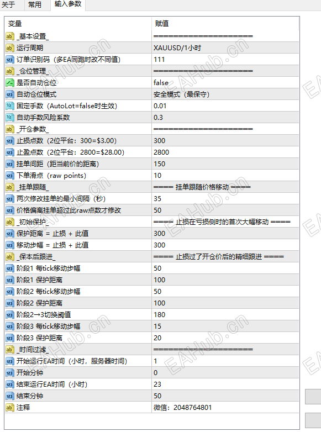Viewport: 321px width, 432px height.
Task: Click the integer icon beside 下单滑点
Action: tap(9, 176)
